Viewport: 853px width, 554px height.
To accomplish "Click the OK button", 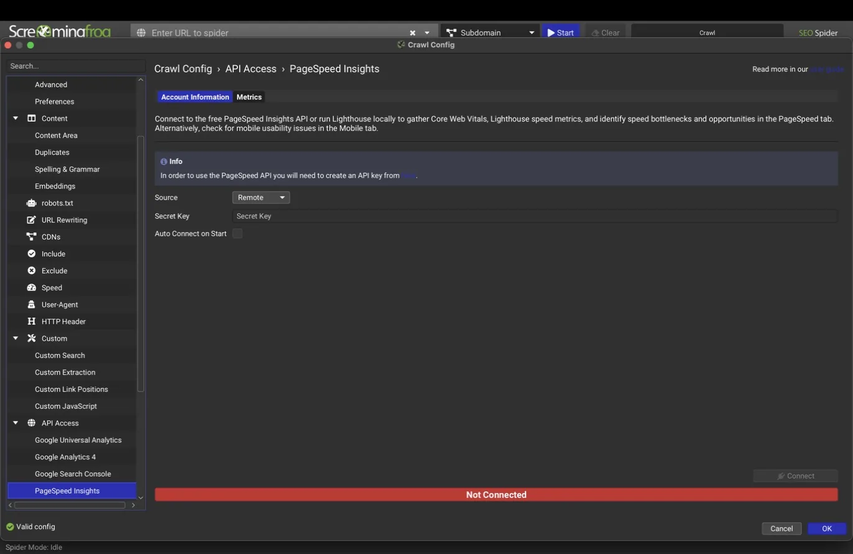I will [x=827, y=529].
